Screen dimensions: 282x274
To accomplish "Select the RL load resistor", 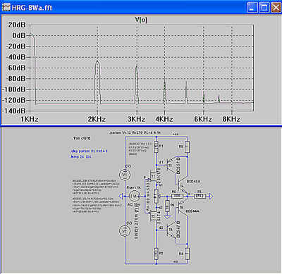I will [200, 196].
